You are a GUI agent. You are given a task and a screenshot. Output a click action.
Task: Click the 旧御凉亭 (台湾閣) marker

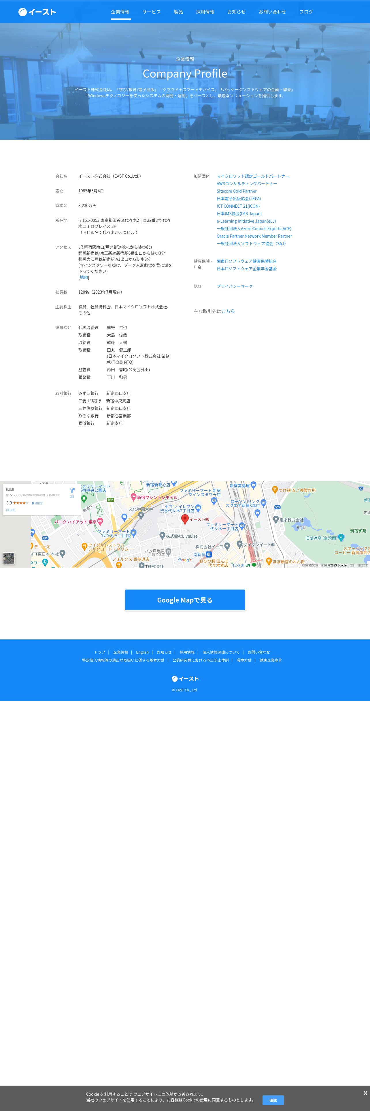pyautogui.click(x=341, y=537)
